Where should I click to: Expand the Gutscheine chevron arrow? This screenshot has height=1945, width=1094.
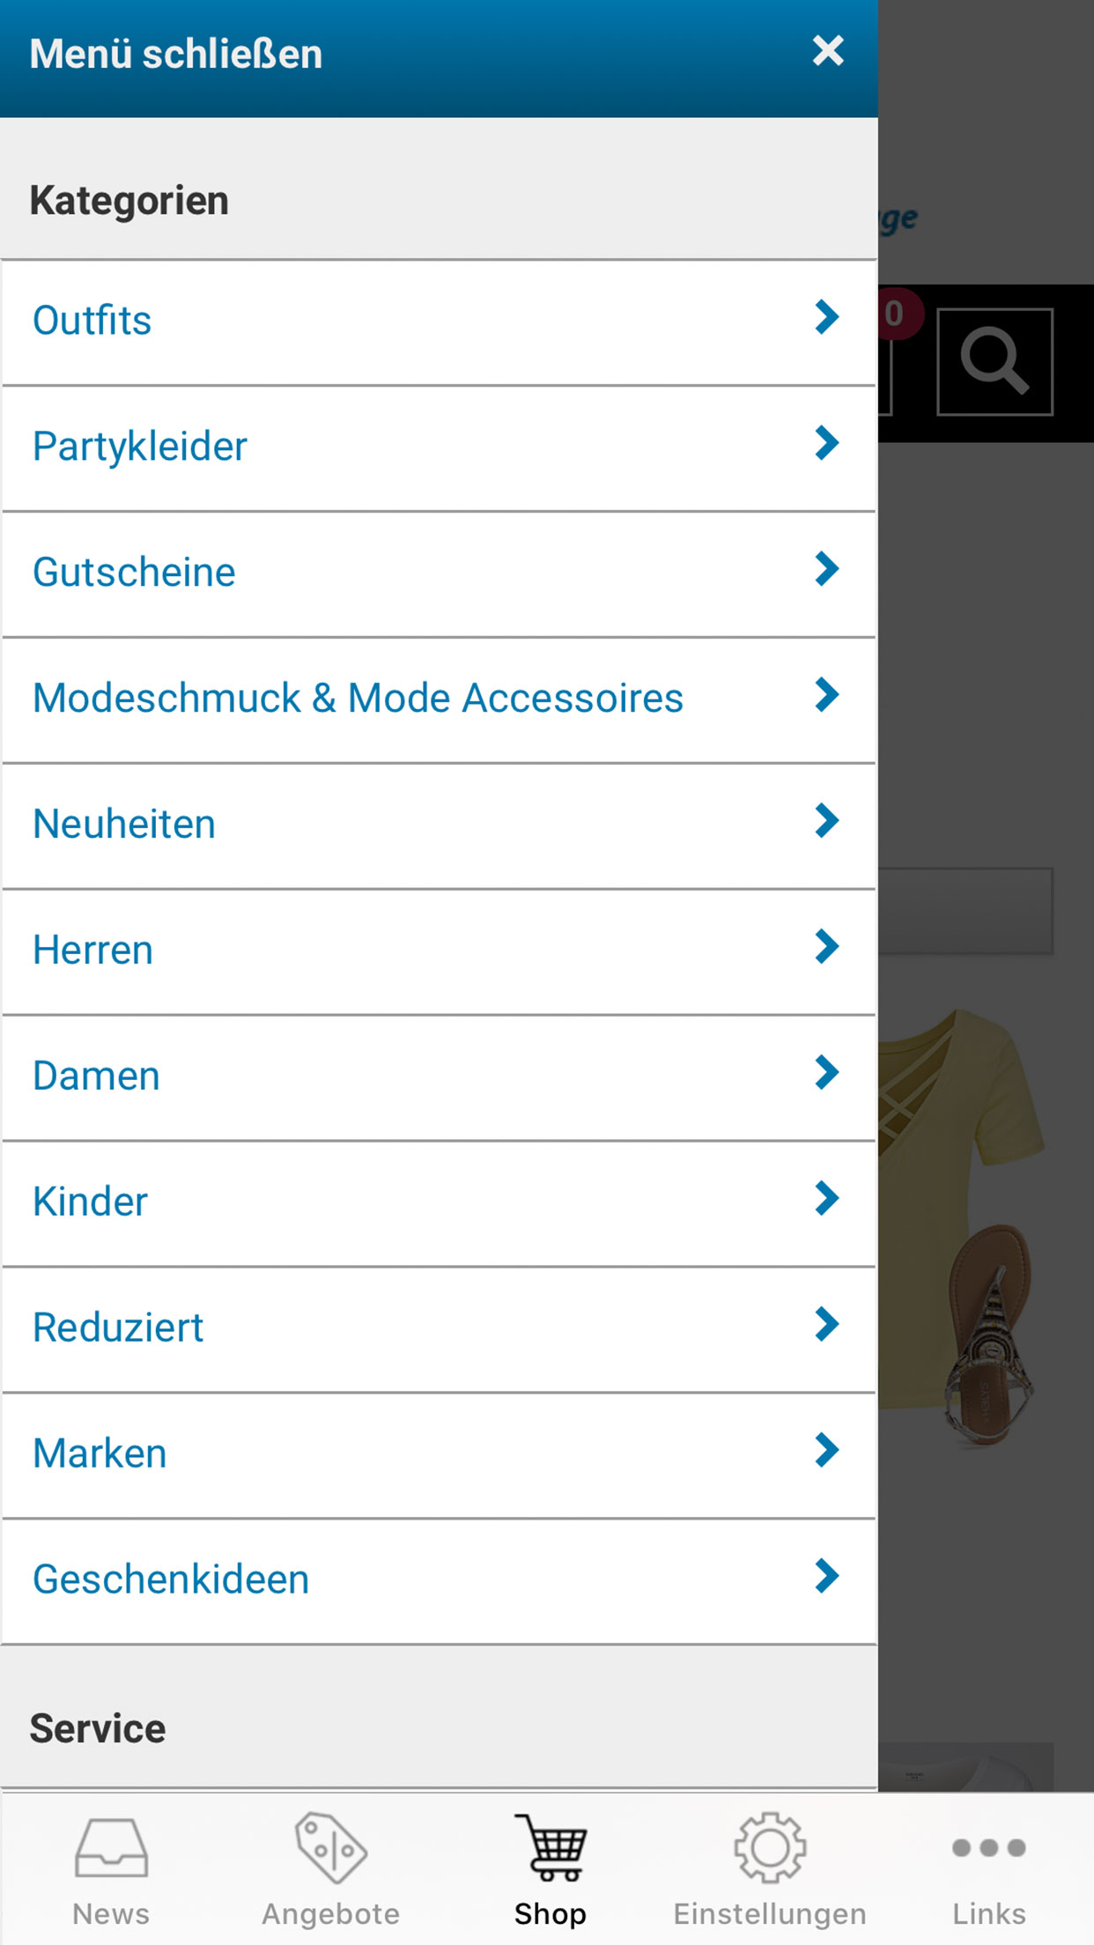tap(826, 569)
